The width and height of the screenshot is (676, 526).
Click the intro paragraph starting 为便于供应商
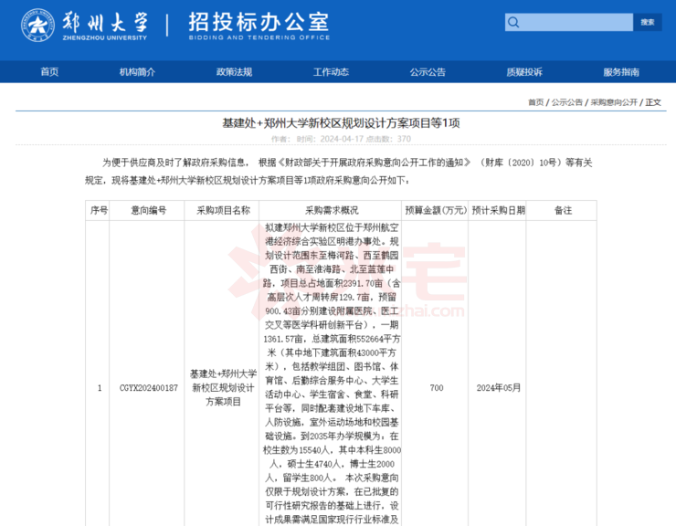[x=339, y=171]
